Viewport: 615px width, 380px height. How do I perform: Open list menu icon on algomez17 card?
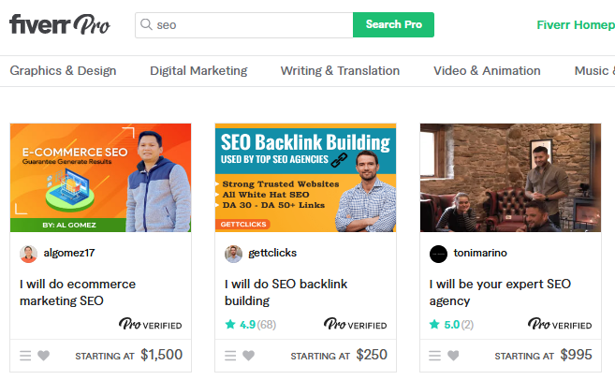[25, 356]
